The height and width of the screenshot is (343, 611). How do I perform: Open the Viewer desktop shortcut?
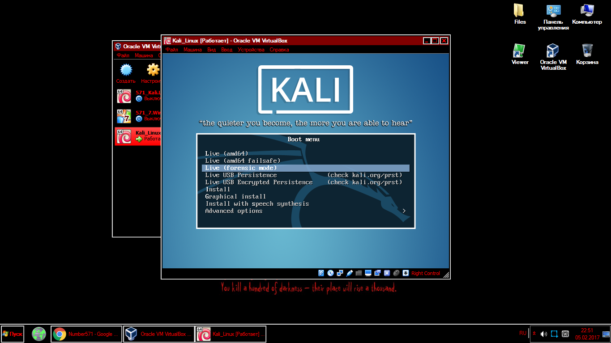coord(520,54)
